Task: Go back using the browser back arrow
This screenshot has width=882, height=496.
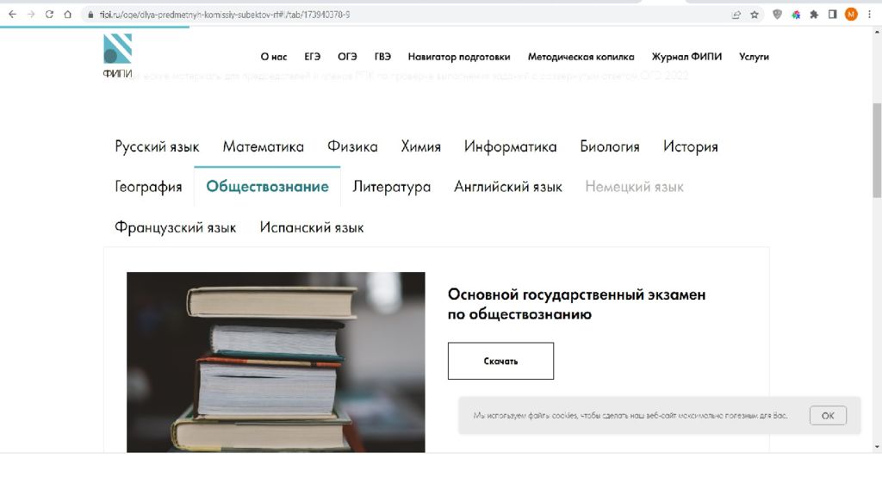Action: (12, 15)
